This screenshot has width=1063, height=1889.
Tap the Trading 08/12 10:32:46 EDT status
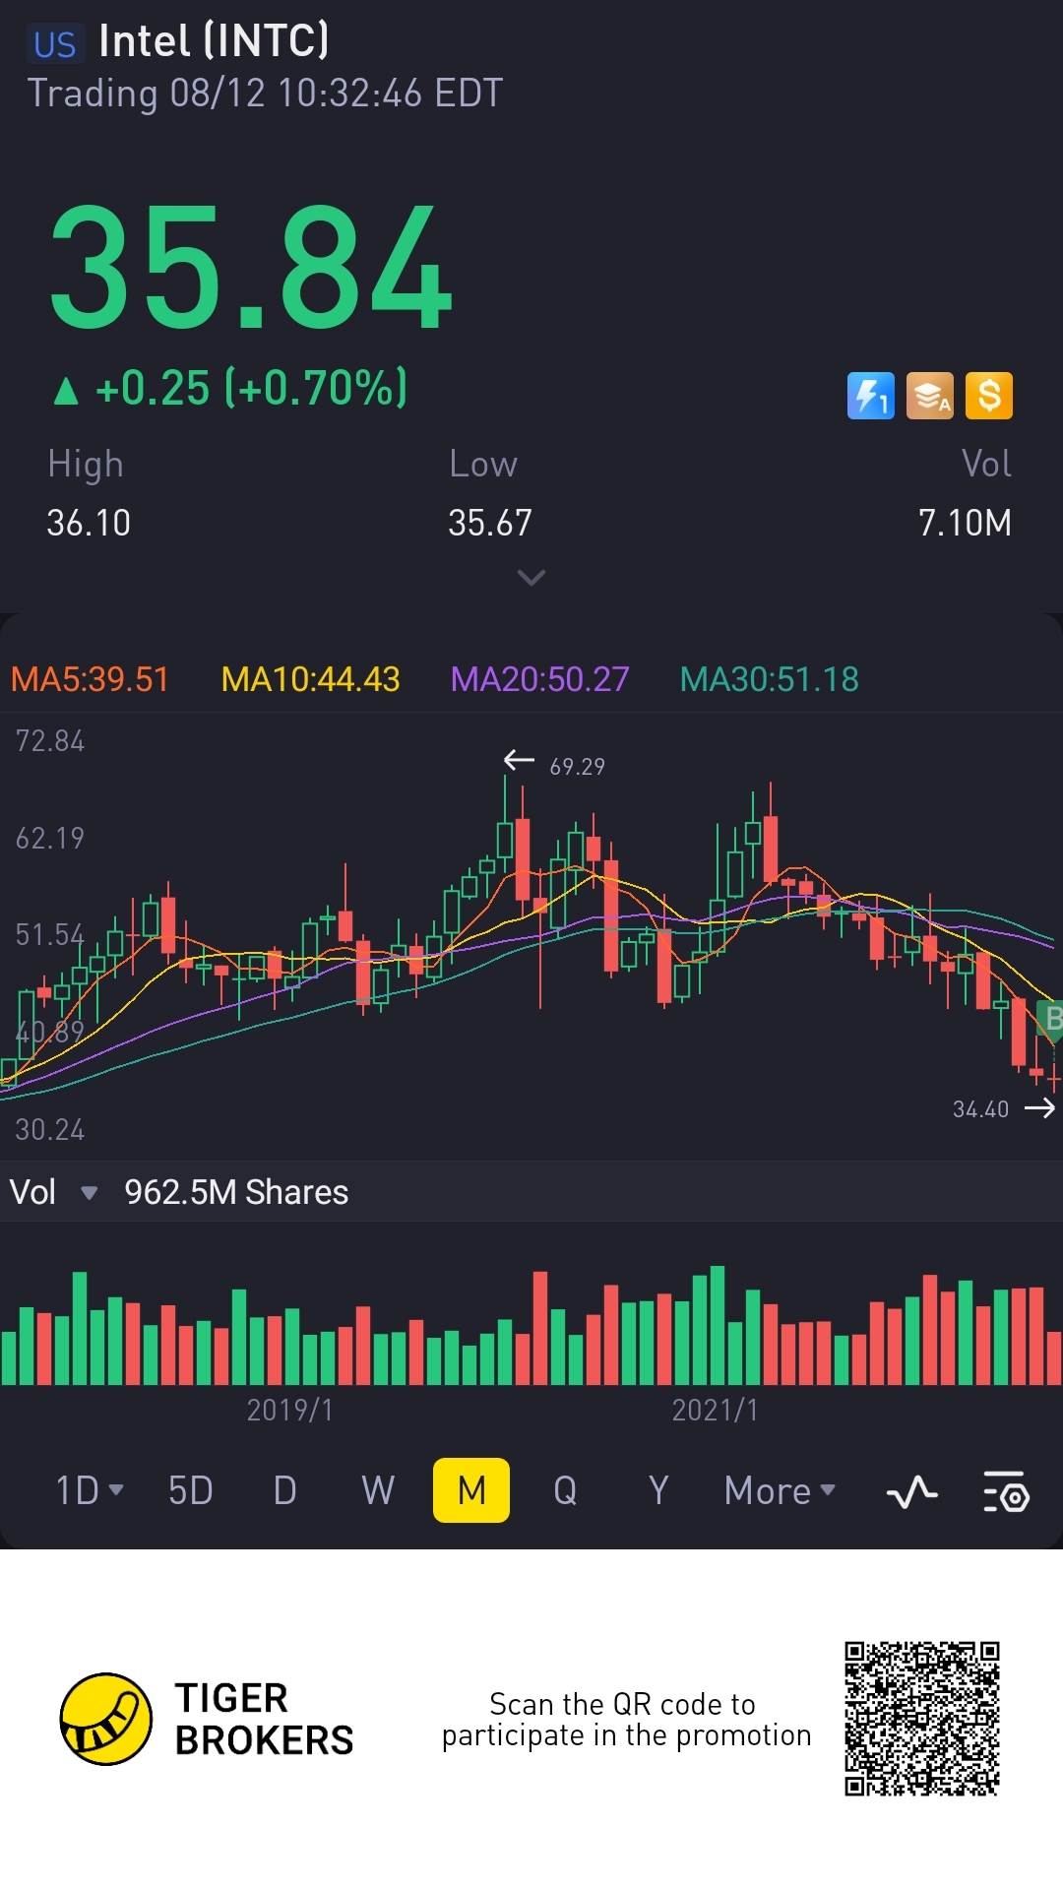[265, 94]
